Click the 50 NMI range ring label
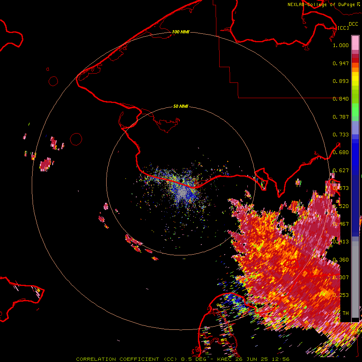 (x=181, y=106)
